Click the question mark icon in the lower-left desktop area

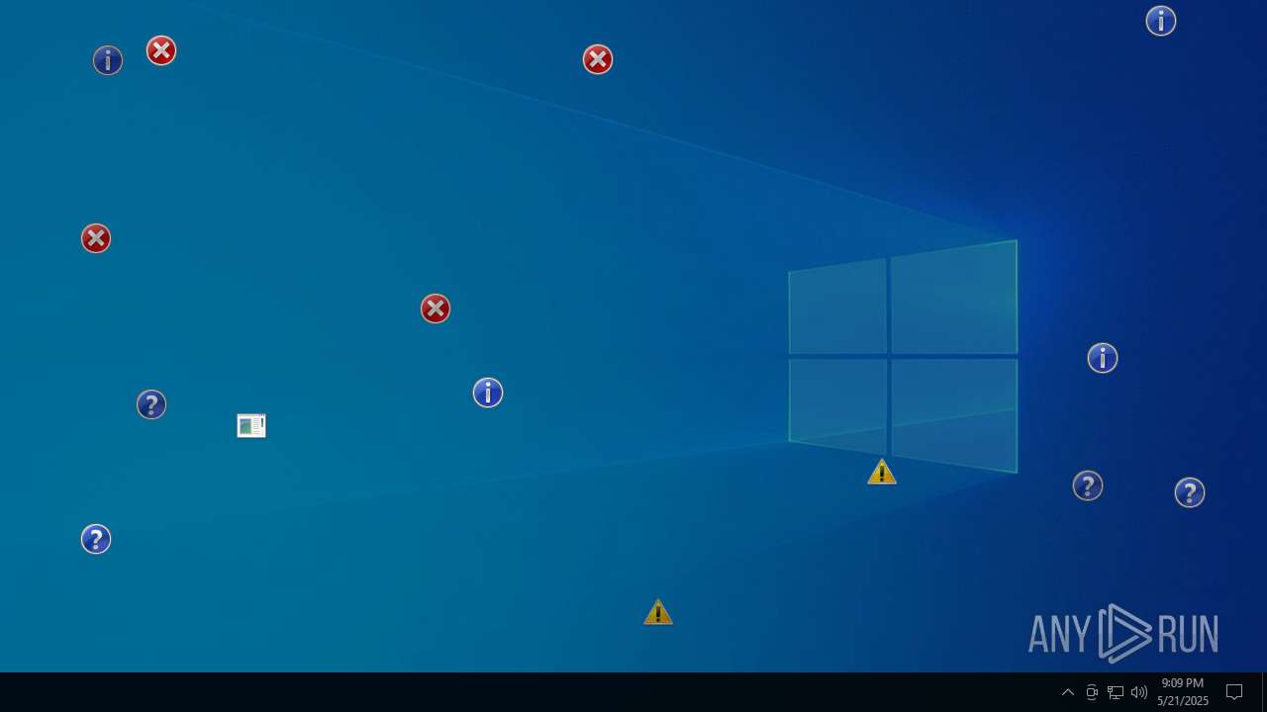pyautogui.click(x=96, y=539)
